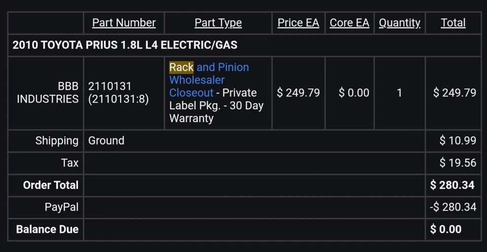Click the 2010 Toyota Prius vehicle row
487x252 pixels.
pos(125,45)
